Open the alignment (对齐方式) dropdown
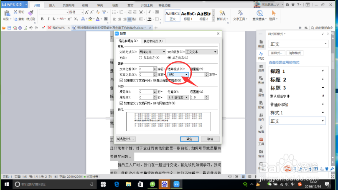338x190 pixels. point(152,52)
